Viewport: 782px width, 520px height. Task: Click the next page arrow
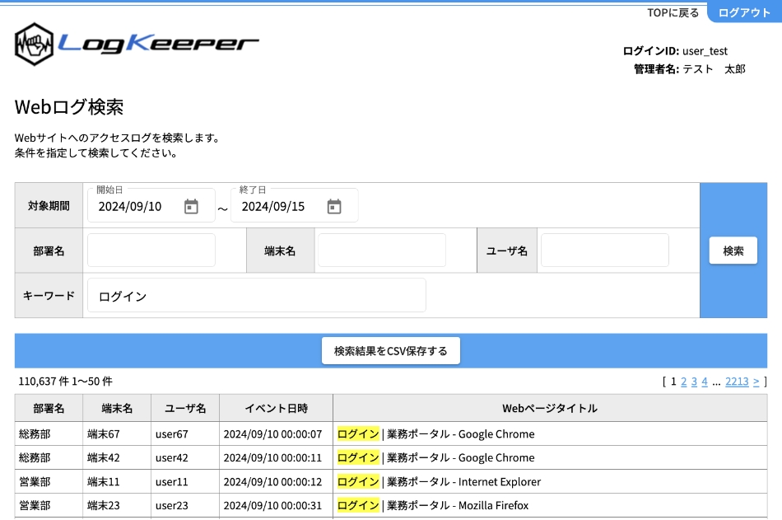click(x=756, y=382)
